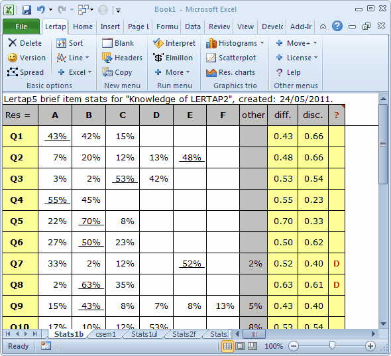Viewport: 391px width, 356px height.
Task: Open the Stats2f worksheet tab
Action: click(x=184, y=334)
